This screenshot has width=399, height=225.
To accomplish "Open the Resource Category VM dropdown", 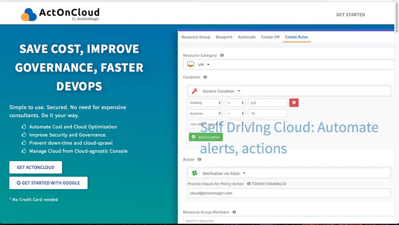I will pos(289,64).
